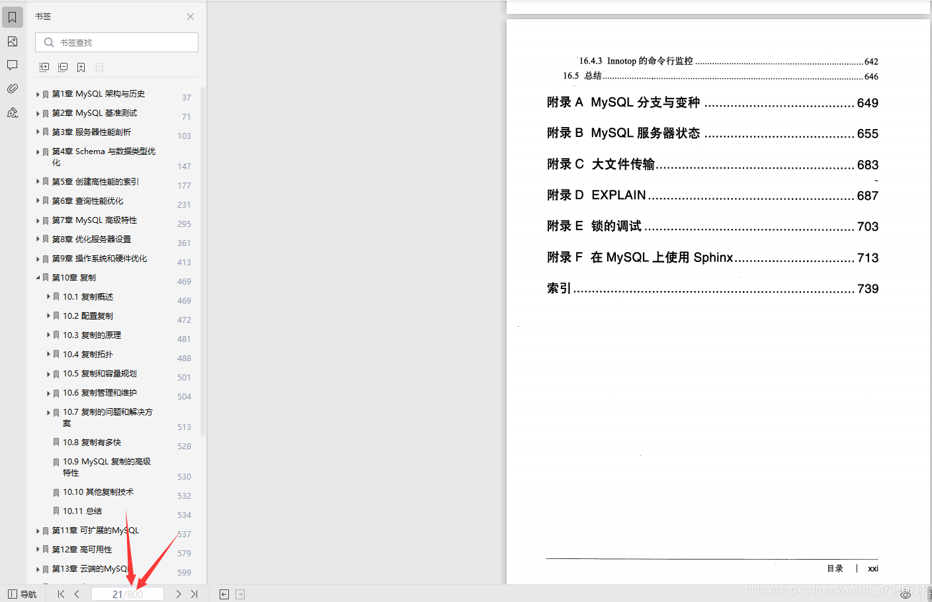The height and width of the screenshot is (602, 932).
Task: Open the attachments paperclip icon
Action: (x=13, y=89)
